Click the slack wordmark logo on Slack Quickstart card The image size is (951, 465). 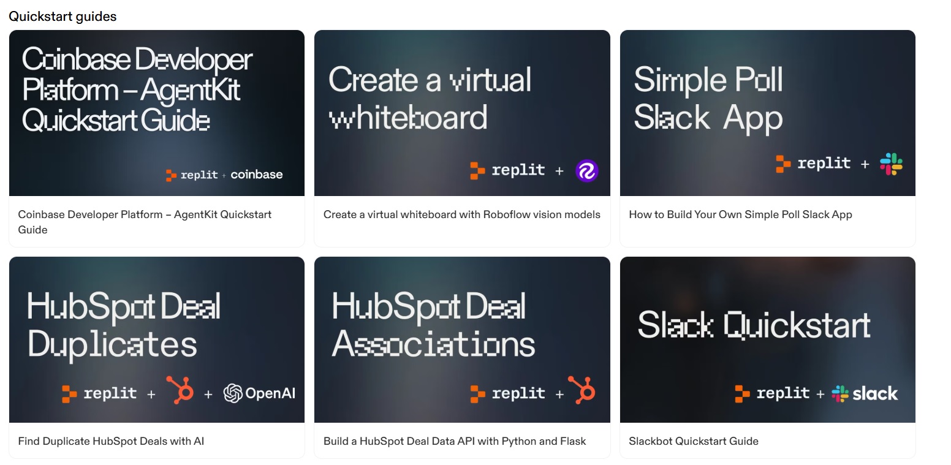click(865, 393)
